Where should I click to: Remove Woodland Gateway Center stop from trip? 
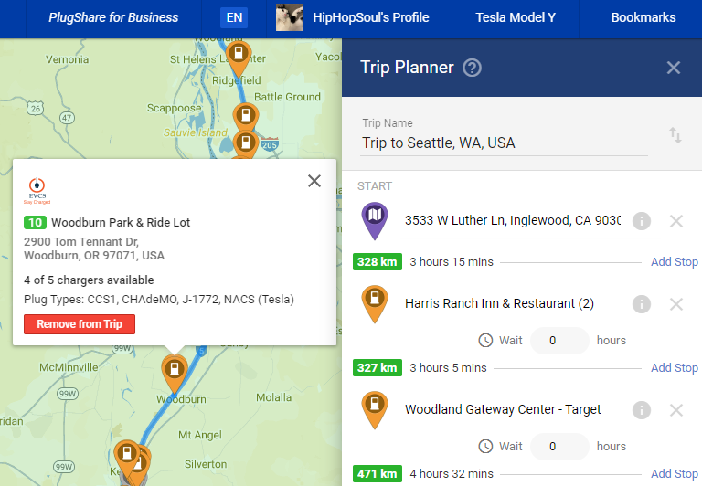(676, 410)
